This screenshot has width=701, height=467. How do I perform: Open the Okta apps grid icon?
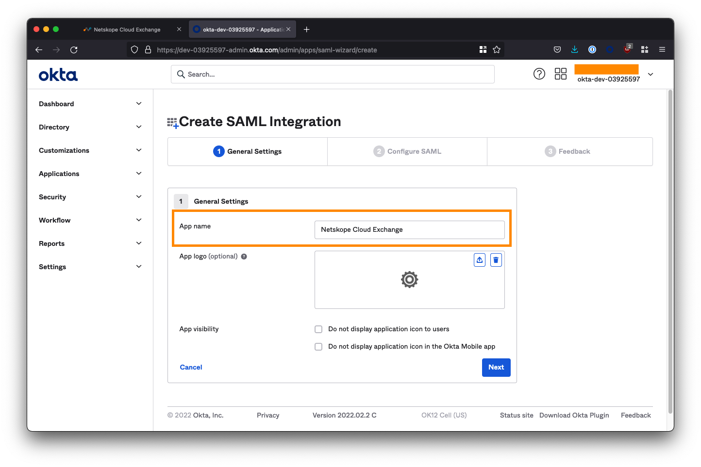click(x=560, y=74)
